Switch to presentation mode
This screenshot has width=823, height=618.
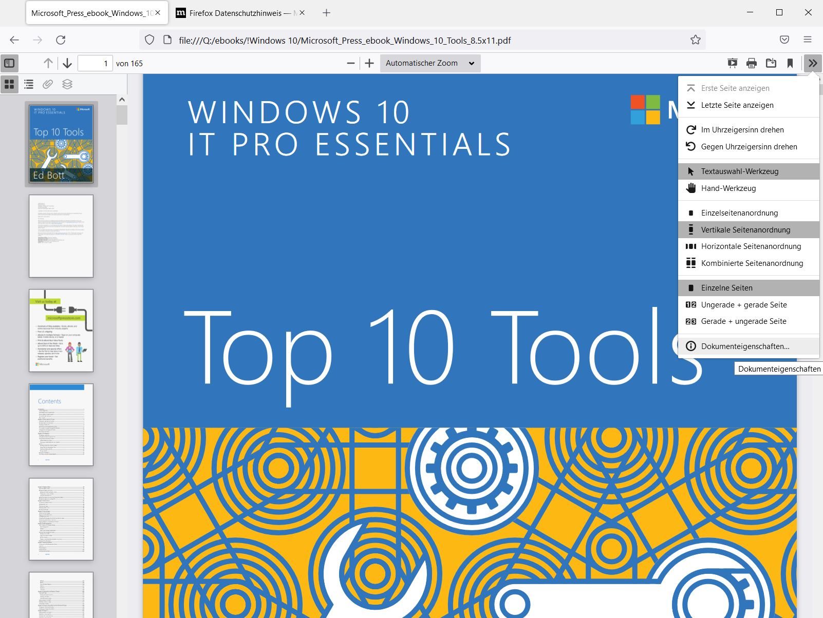coord(733,63)
